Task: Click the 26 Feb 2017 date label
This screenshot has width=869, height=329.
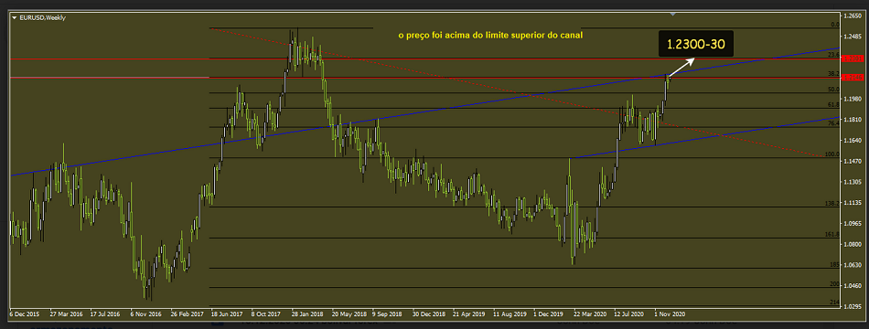Action: [x=188, y=313]
